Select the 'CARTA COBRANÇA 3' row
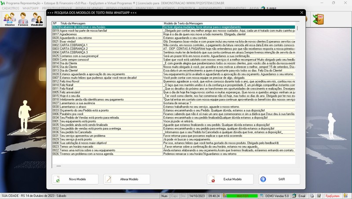352x199 pixels. pos(173,52)
